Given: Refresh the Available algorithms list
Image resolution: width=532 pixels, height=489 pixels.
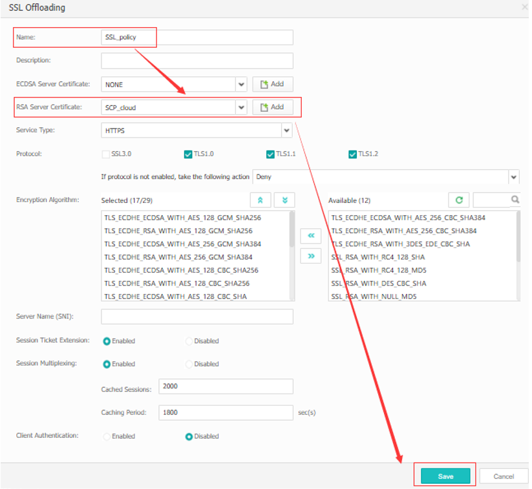Looking at the screenshot, I should coord(459,200).
